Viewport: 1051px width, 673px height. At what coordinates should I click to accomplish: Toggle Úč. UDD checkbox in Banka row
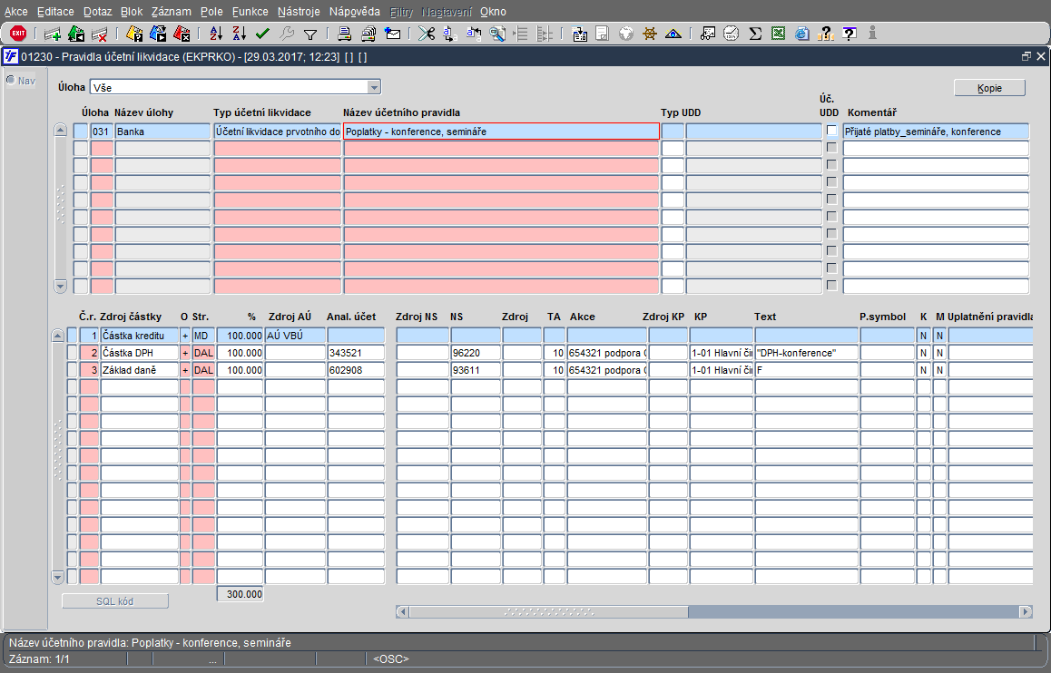831,131
